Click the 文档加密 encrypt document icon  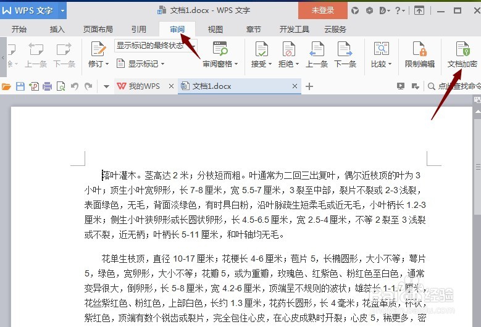tap(462, 49)
